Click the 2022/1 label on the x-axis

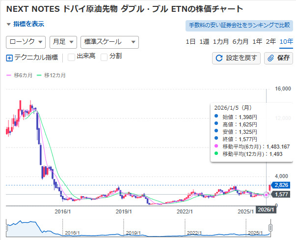click(x=185, y=211)
